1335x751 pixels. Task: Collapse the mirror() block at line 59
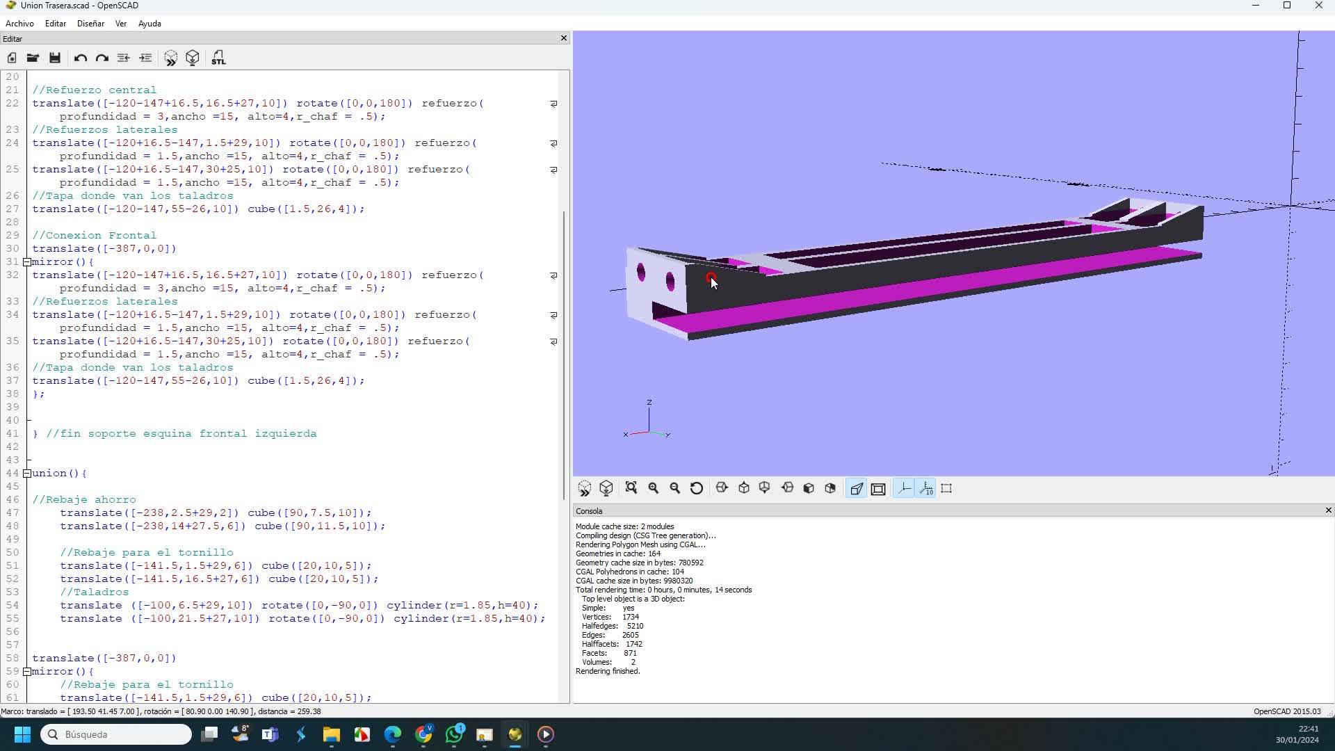[x=27, y=672]
